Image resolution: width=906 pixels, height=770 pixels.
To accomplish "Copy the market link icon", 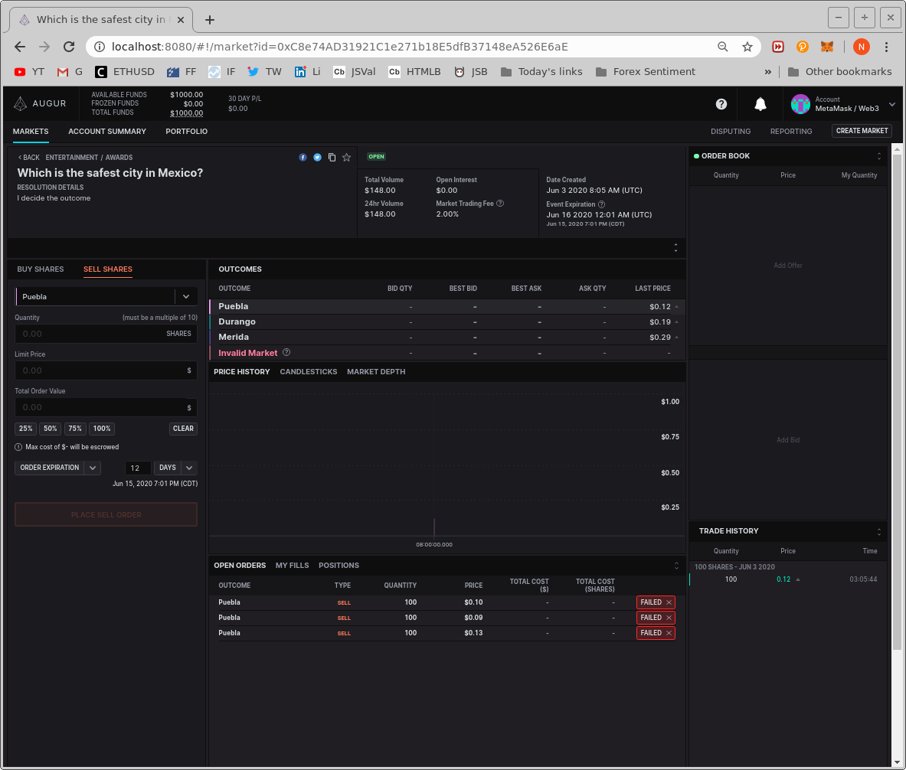I will coord(332,157).
